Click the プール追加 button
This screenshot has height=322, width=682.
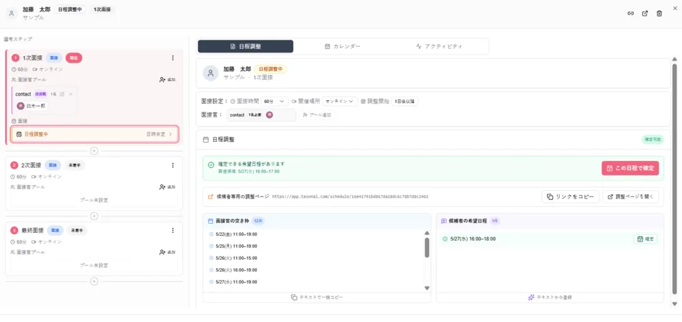317,115
